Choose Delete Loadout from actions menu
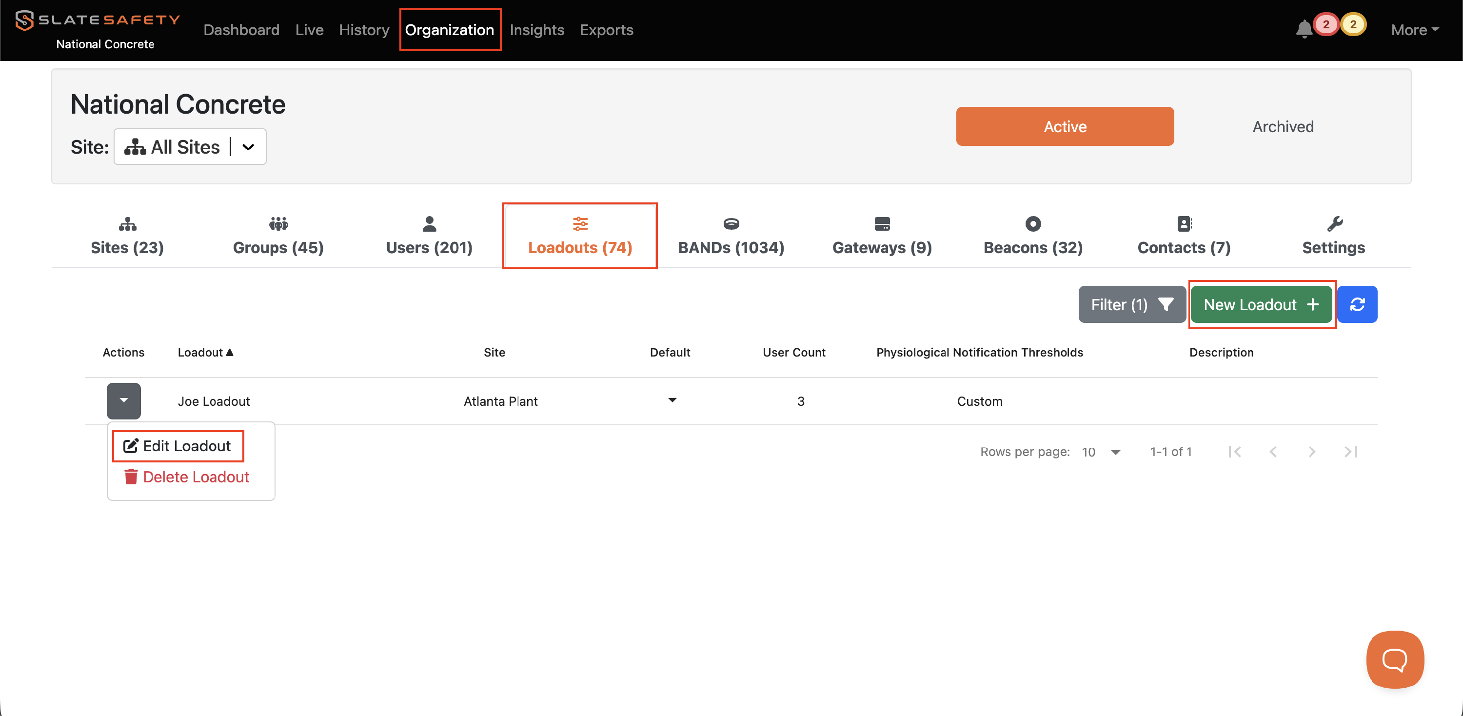 (187, 477)
